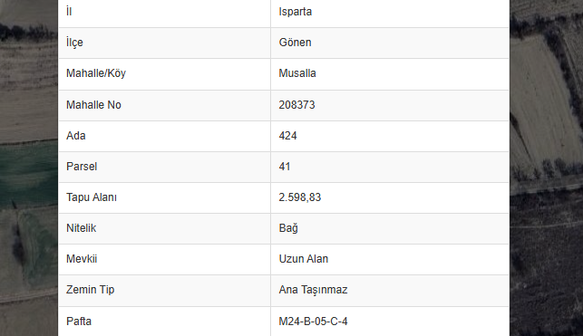Select the Mahalle No label
This screenshot has width=583, height=336.
point(93,105)
